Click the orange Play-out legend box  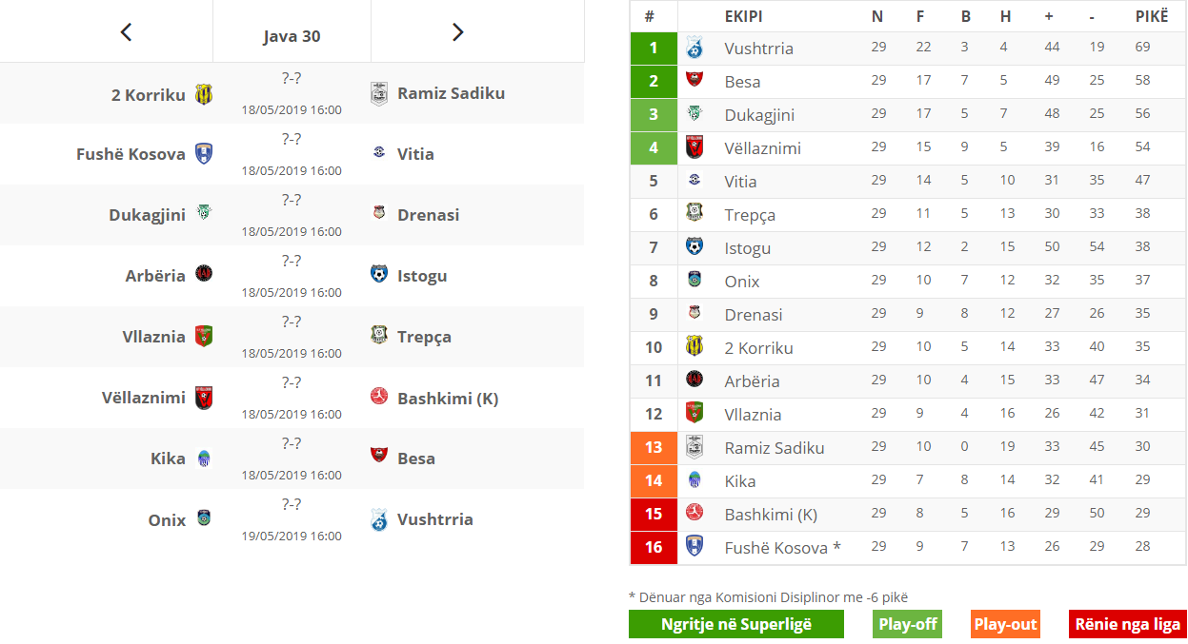[x=1005, y=624]
